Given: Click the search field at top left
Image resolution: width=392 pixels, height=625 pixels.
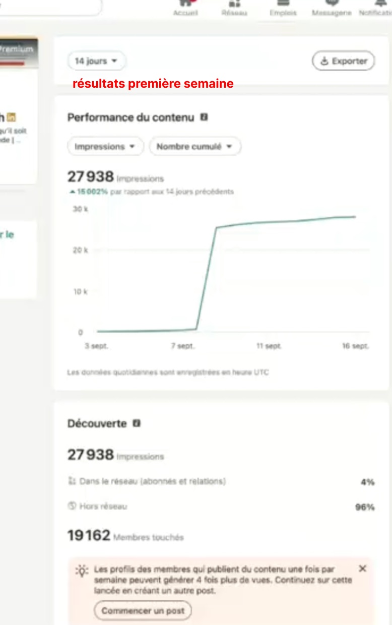Looking at the screenshot, I should click(x=50, y=7).
